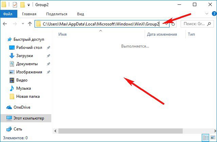The width and height of the screenshot is (217, 142).
Task: Select Этот компьютер in navigation pane
Action: coord(26,118)
